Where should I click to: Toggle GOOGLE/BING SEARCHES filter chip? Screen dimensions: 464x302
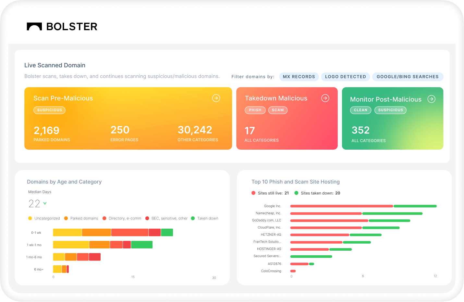tap(408, 77)
